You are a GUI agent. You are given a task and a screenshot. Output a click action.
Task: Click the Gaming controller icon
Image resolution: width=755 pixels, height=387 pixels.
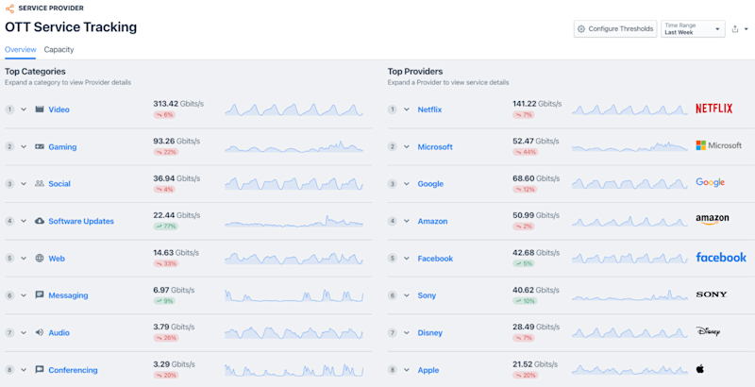40,146
